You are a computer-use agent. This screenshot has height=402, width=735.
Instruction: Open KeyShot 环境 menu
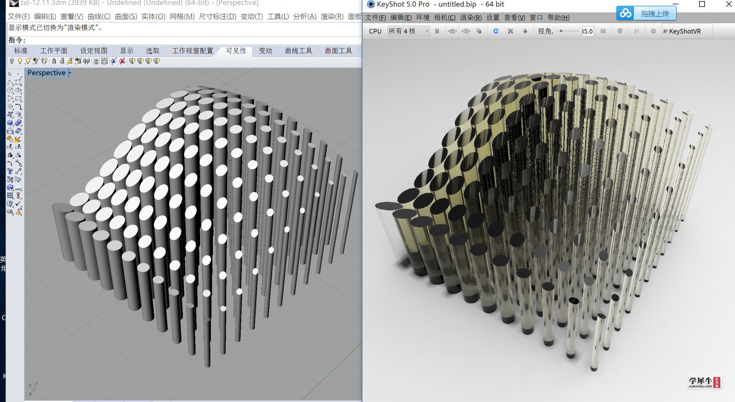pos(423,18)
